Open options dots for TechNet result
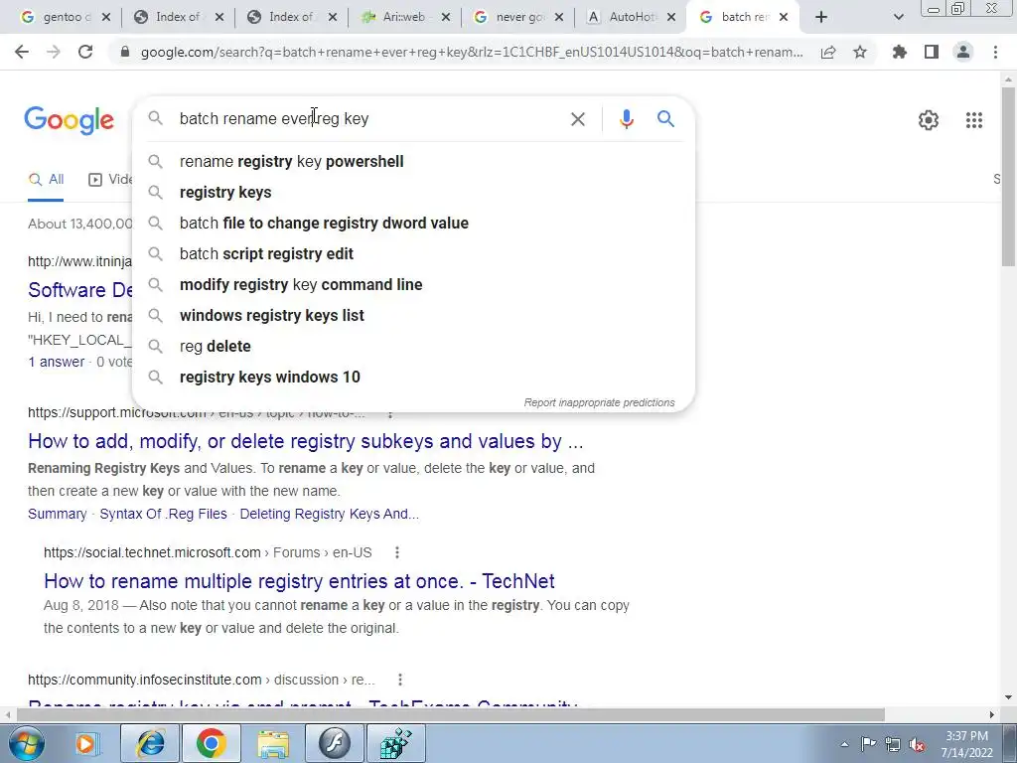The image size is (1017, 763). [397, 552]
